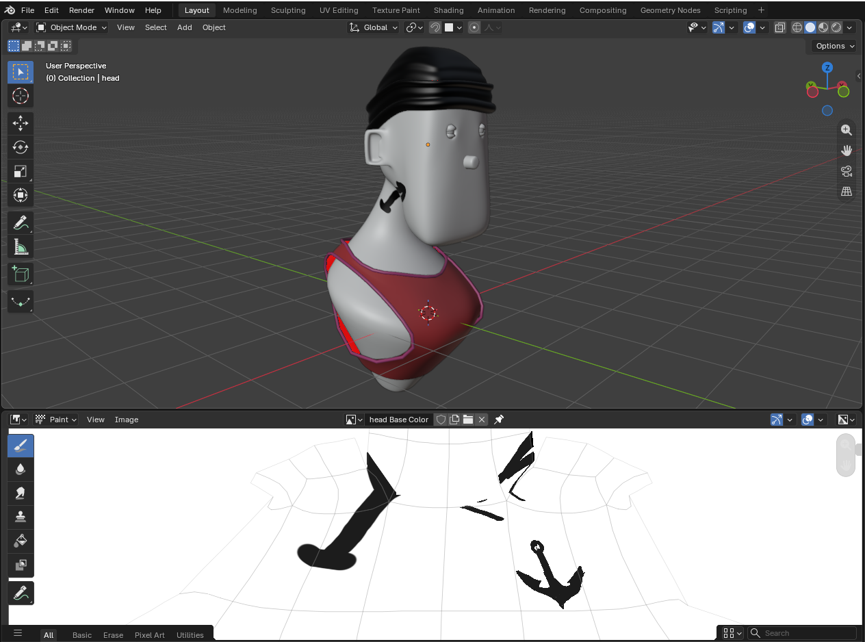Viewport: 865px width, 642px height.
Task: Toggle X-ray display in viewport header
Action: click(780, 27)
